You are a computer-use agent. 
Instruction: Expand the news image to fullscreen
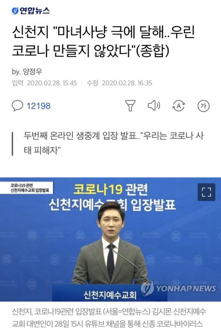click(206, 192)
